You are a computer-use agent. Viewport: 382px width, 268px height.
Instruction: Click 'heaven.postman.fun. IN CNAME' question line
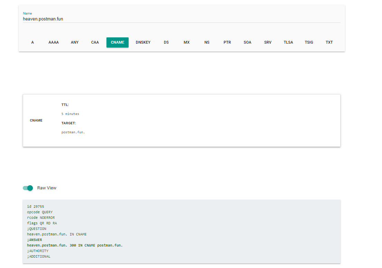[57, 234]
